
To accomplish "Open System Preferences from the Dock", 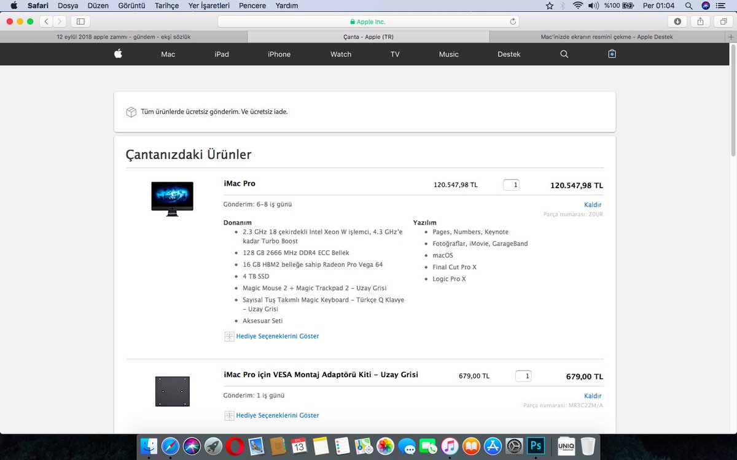I will pos(514,446).
